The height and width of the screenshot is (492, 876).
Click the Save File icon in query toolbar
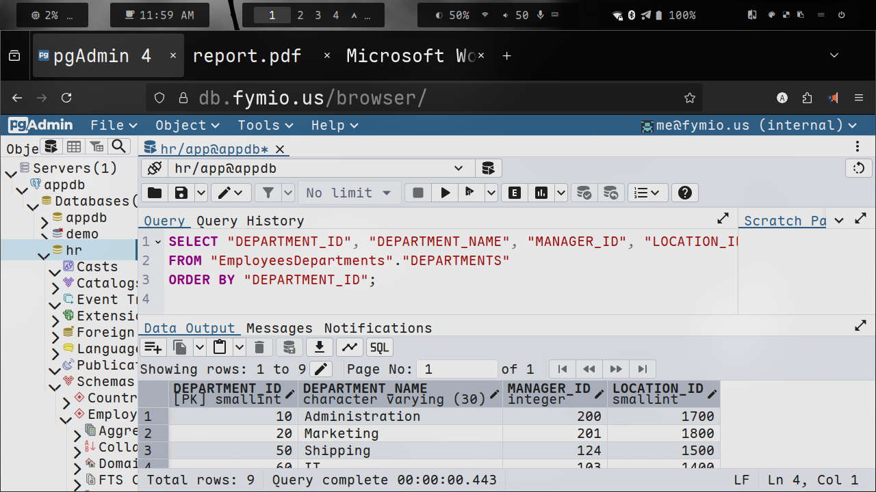(x=181, y=193)
